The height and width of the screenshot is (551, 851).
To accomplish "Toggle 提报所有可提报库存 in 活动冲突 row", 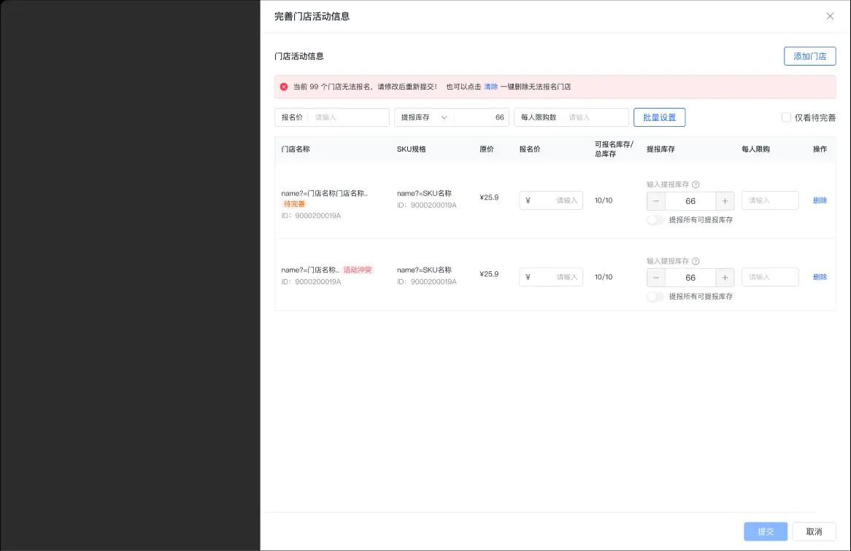I will (655, 297).
